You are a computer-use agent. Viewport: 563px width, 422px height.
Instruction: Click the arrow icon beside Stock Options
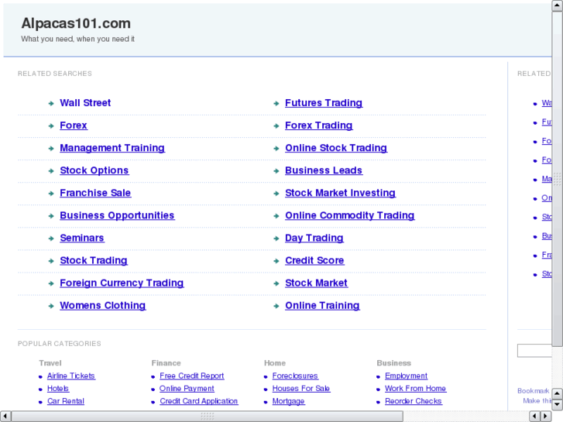[51, 171]
